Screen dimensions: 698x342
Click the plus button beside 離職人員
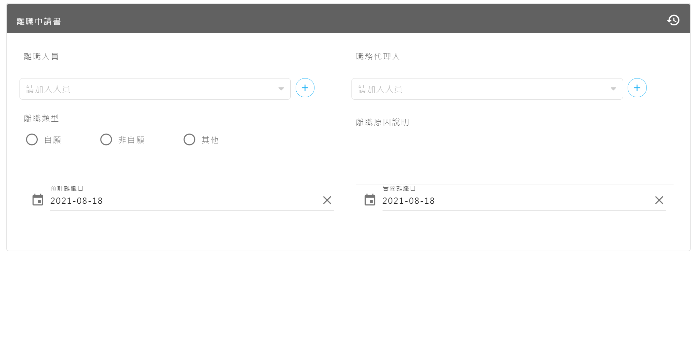[x=305, y=88]
